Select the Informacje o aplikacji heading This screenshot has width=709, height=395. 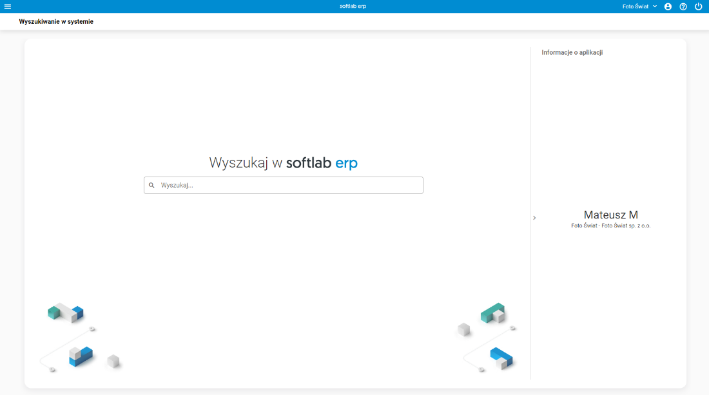[572, 52]
